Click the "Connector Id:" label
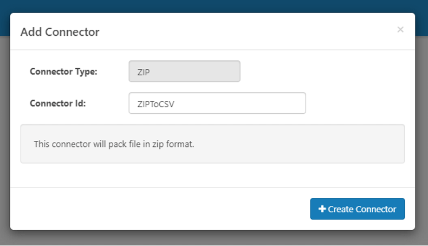This screenshot has height=246, width=428. pyautogui.click(x=57, y=102)
